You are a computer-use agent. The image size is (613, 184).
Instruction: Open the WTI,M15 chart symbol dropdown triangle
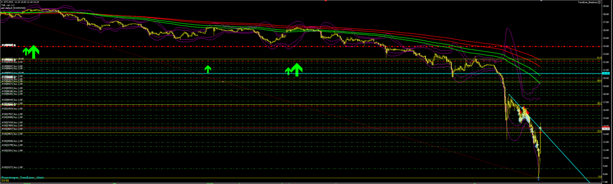tap(1, 2)
